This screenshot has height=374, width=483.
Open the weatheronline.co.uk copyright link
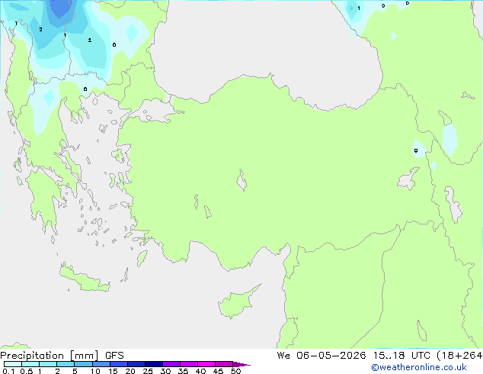click(x=419, y=367)
